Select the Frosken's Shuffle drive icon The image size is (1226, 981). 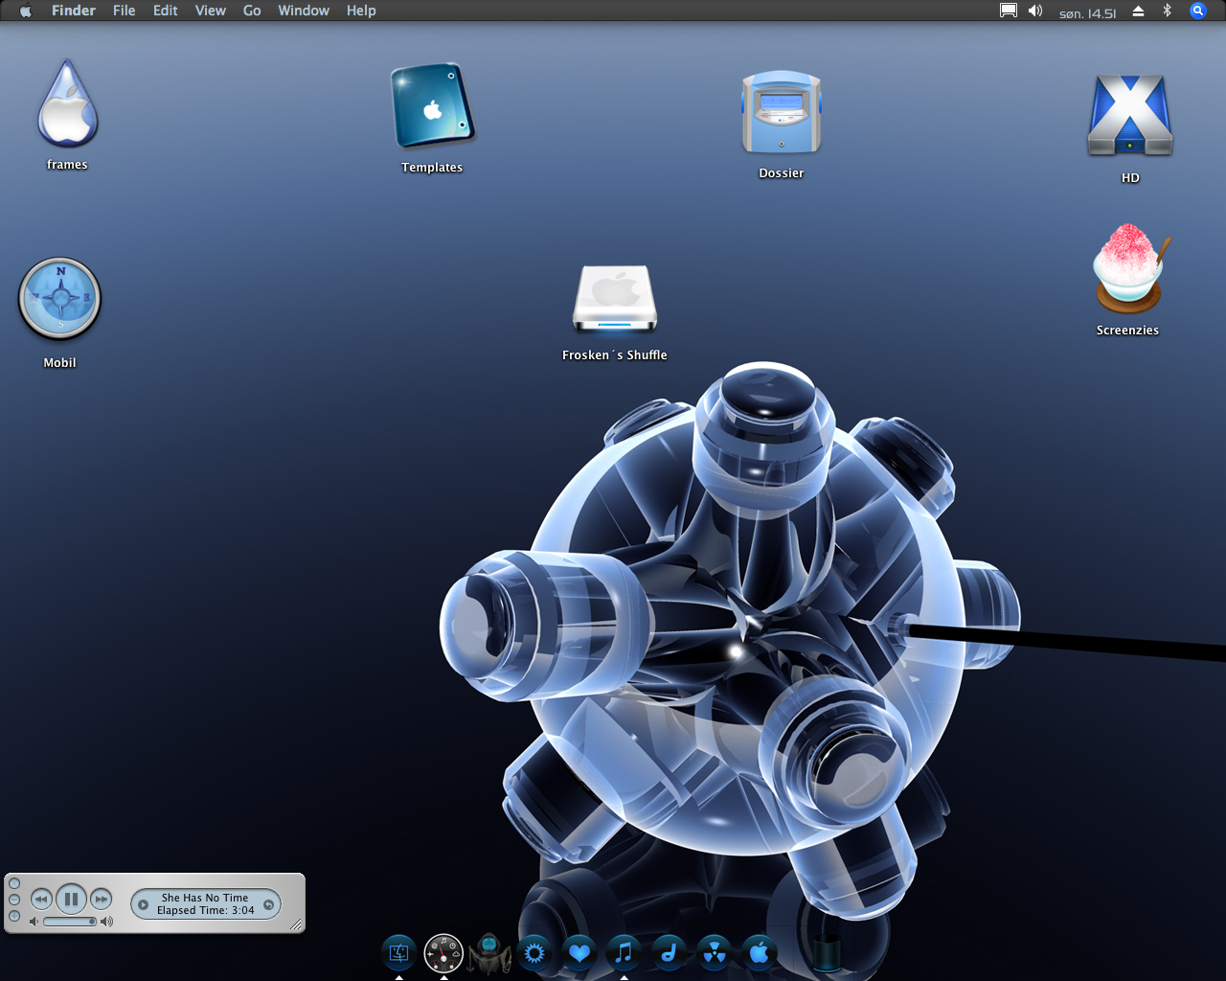[615, 299]
